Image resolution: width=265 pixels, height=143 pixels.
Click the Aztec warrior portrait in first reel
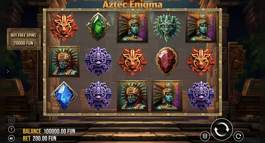pos(64,62)
